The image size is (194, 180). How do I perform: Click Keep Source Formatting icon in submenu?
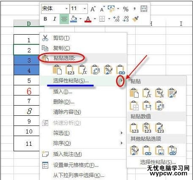(x=172, y=93)
